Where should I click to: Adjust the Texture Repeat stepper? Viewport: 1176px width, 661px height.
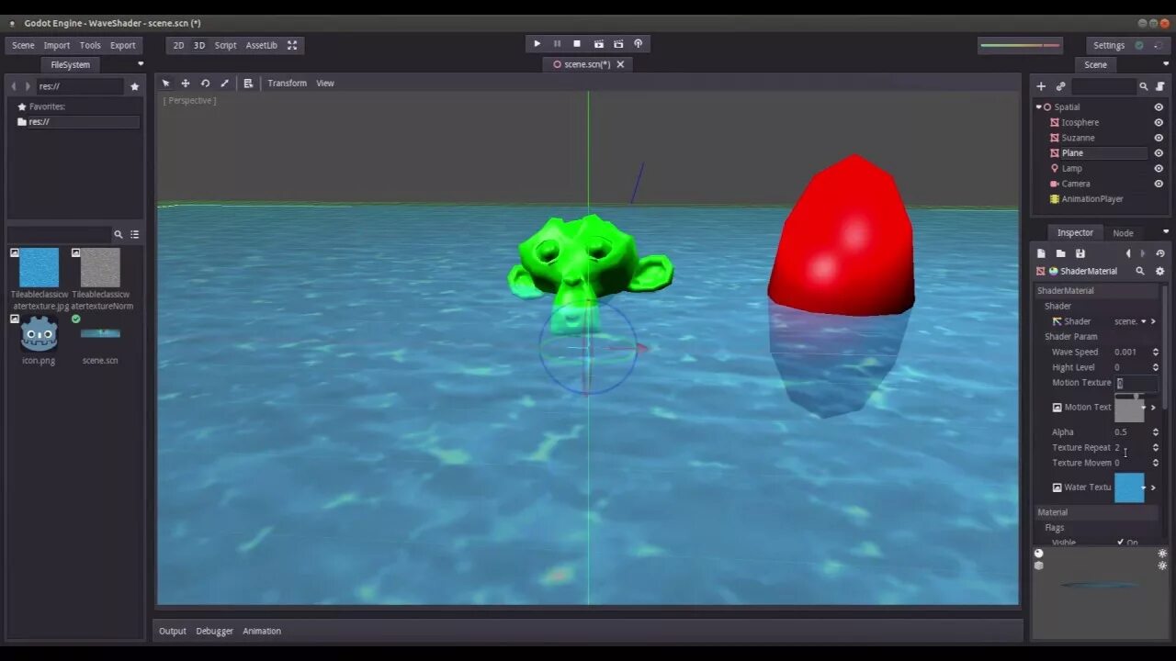pos(1156,447)
